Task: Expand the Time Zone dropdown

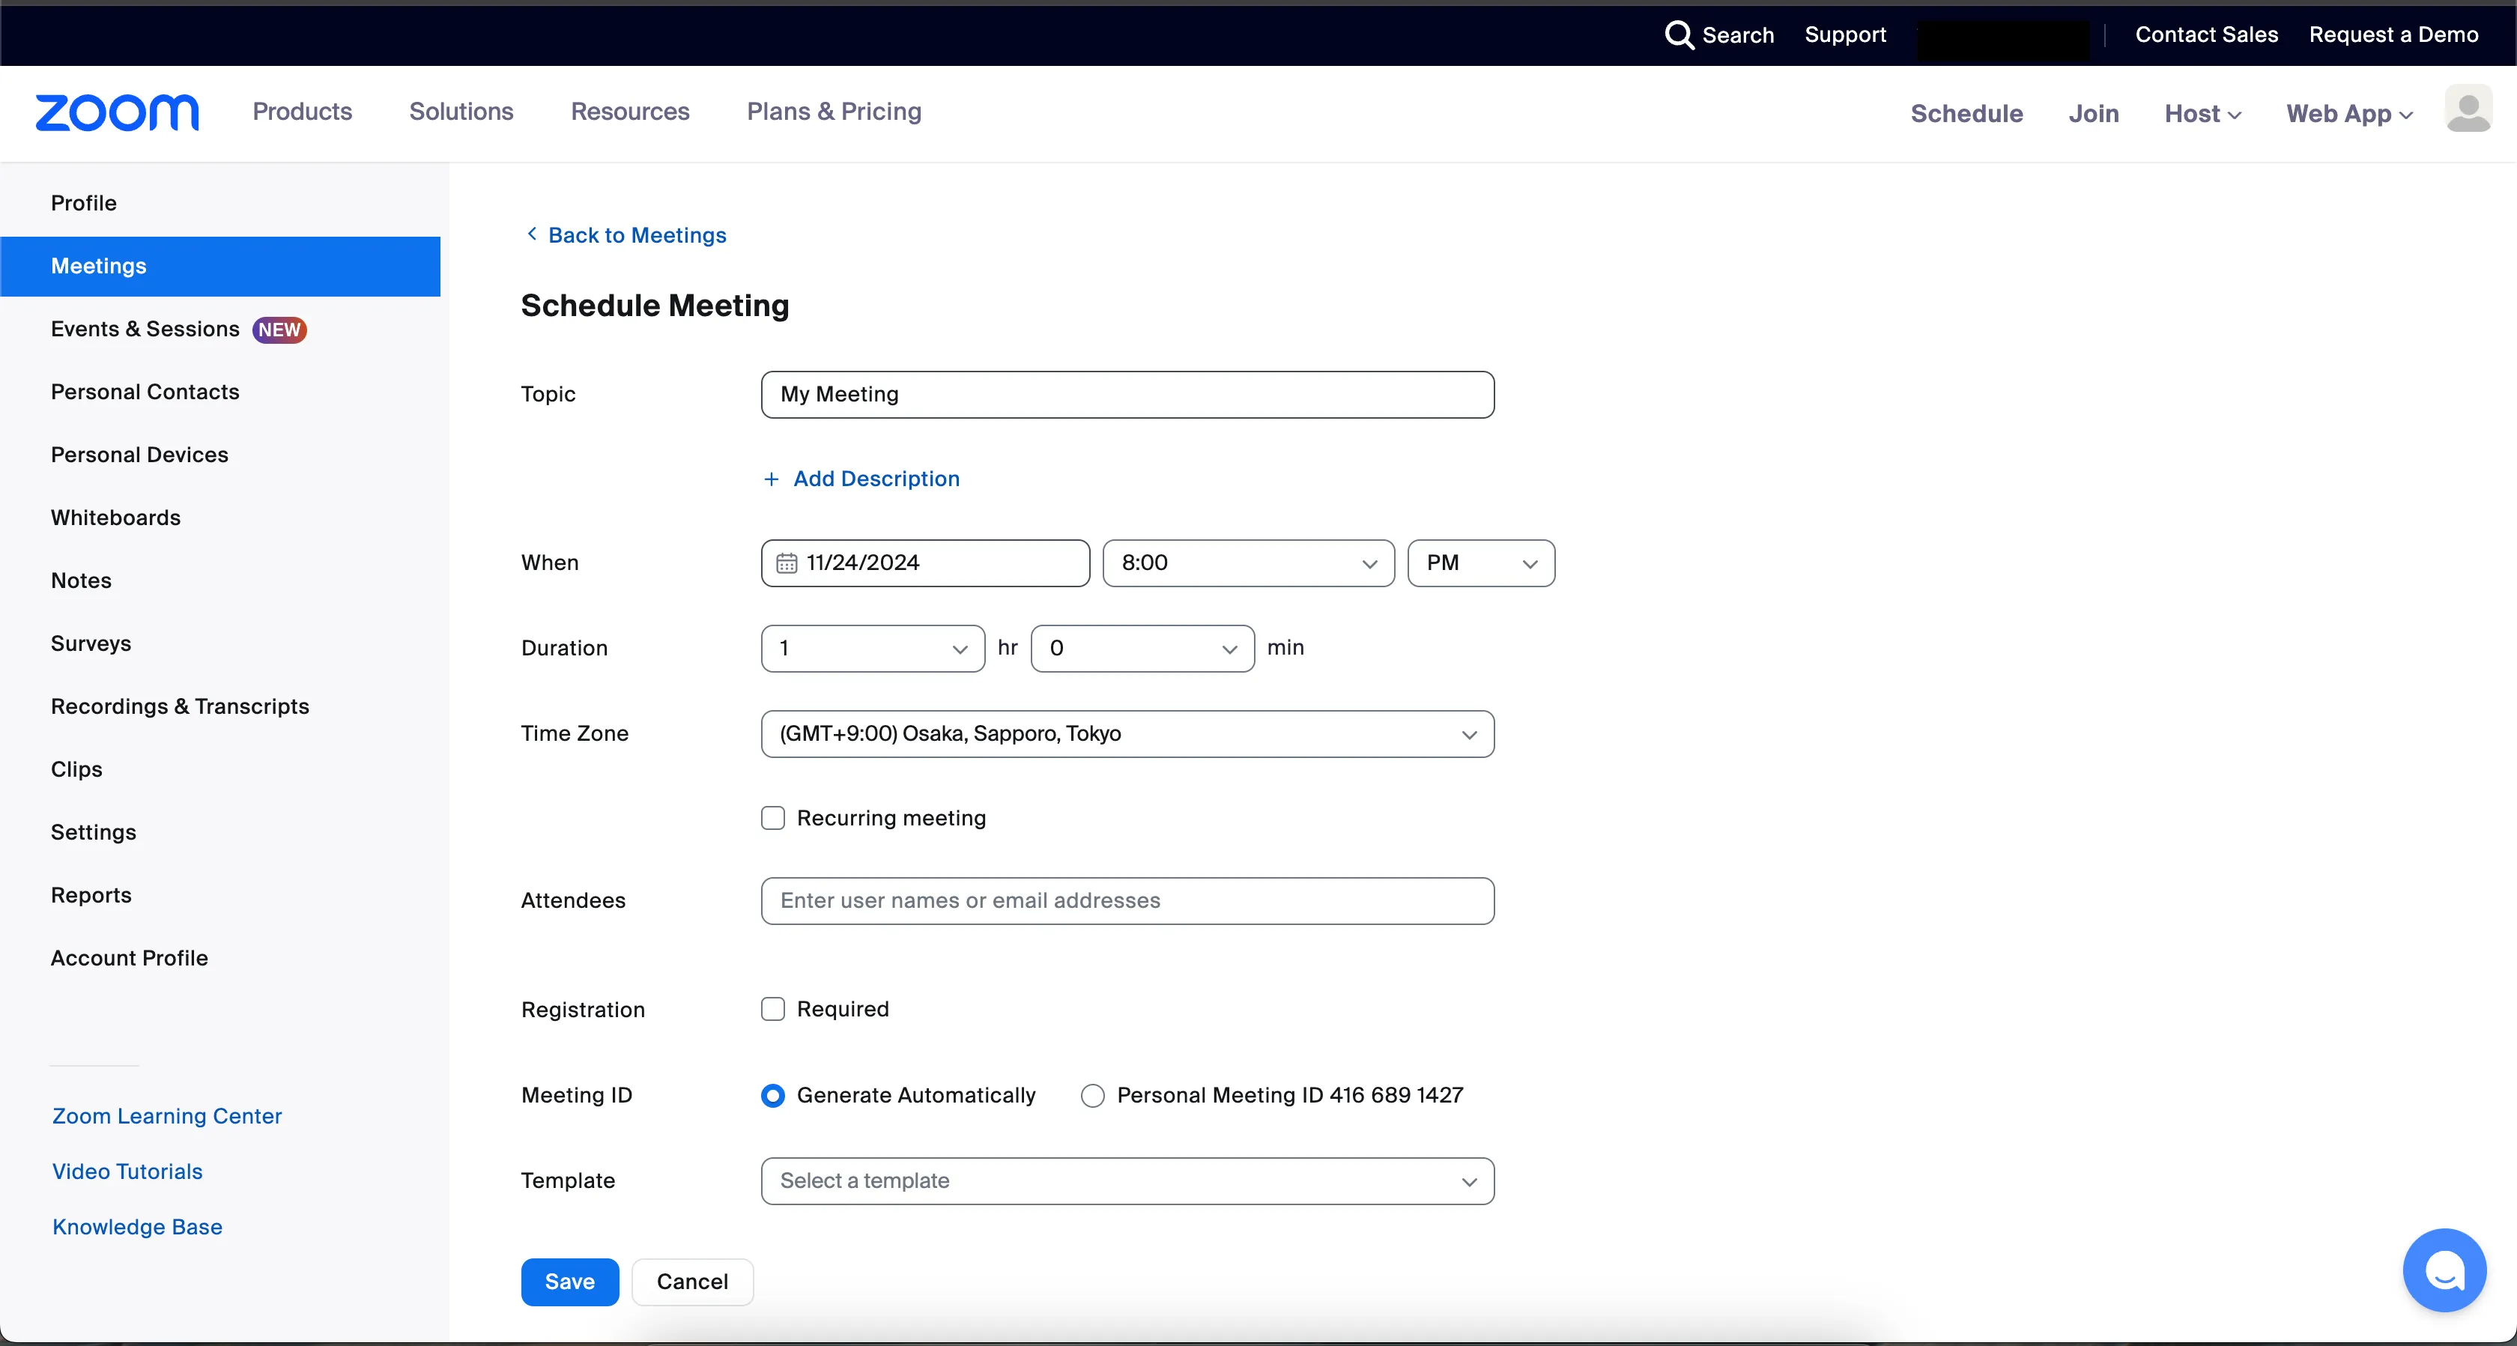Action: click(1127, 735)
